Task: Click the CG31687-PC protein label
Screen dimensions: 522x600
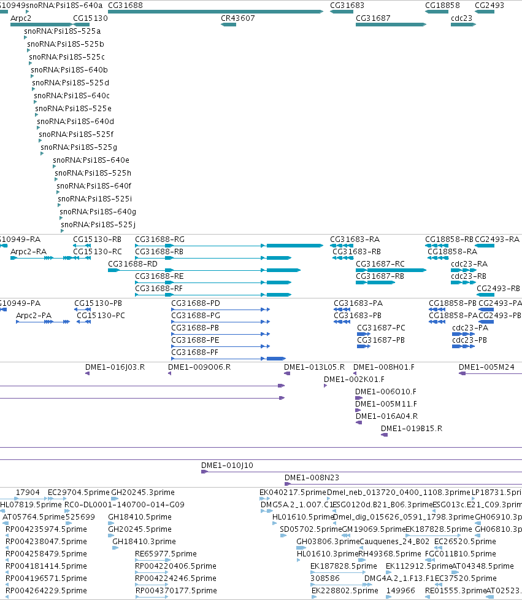Action: pyautogui.click(x=381, y=327)
